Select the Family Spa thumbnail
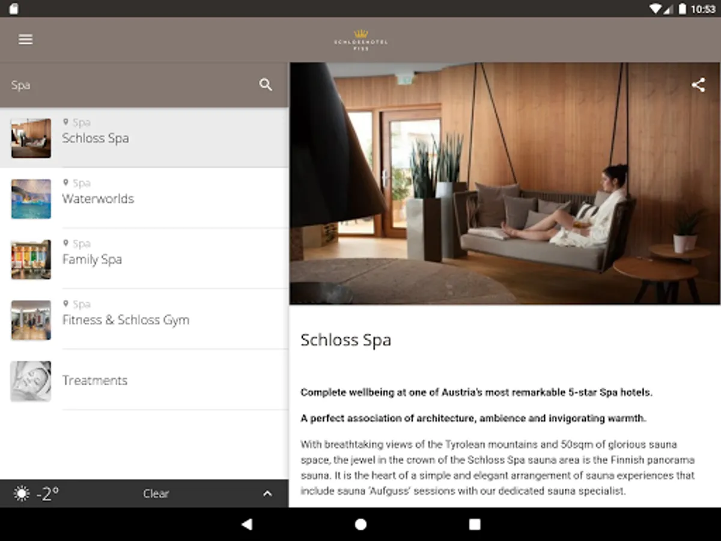This screenshot has height=541, width=721. tap(31, 260)
